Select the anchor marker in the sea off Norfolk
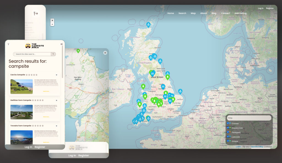This screenshot has height=163, width=282. pyautogui.click(x=180, y=91)
